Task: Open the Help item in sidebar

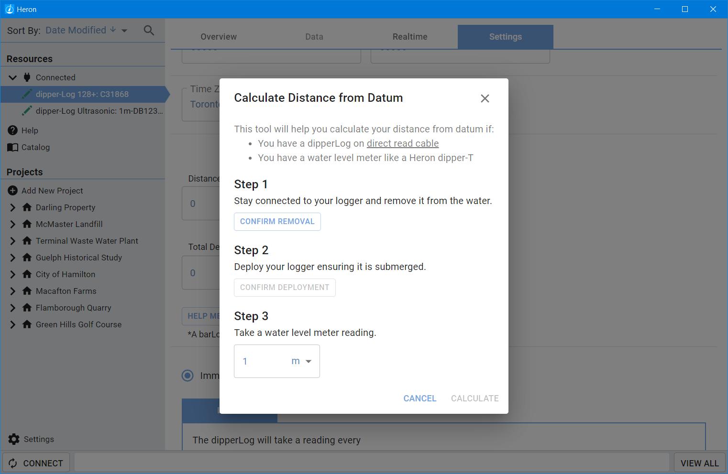Action: (x=30, y=130)
